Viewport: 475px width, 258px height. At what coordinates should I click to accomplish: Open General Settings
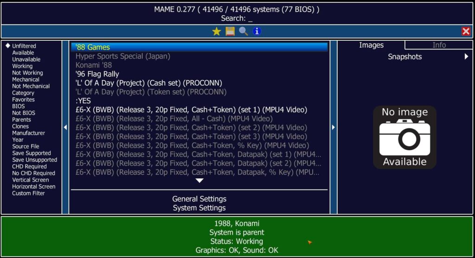(199, 199)
